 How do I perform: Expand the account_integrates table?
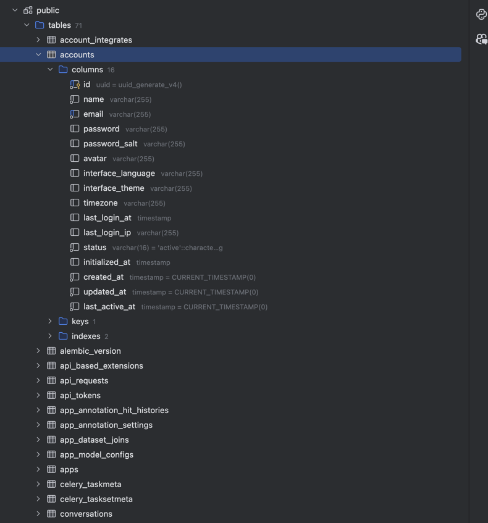point(38,40)
